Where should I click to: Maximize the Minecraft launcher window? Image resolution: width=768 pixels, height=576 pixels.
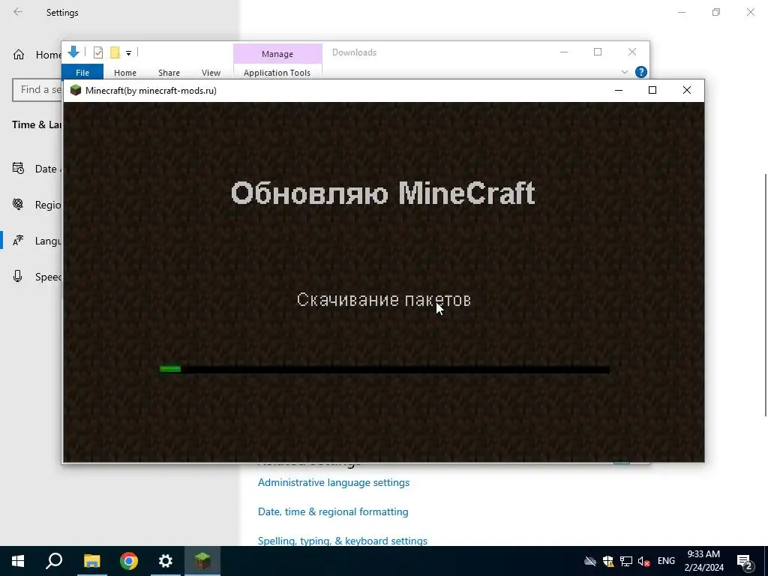point(652,90)
